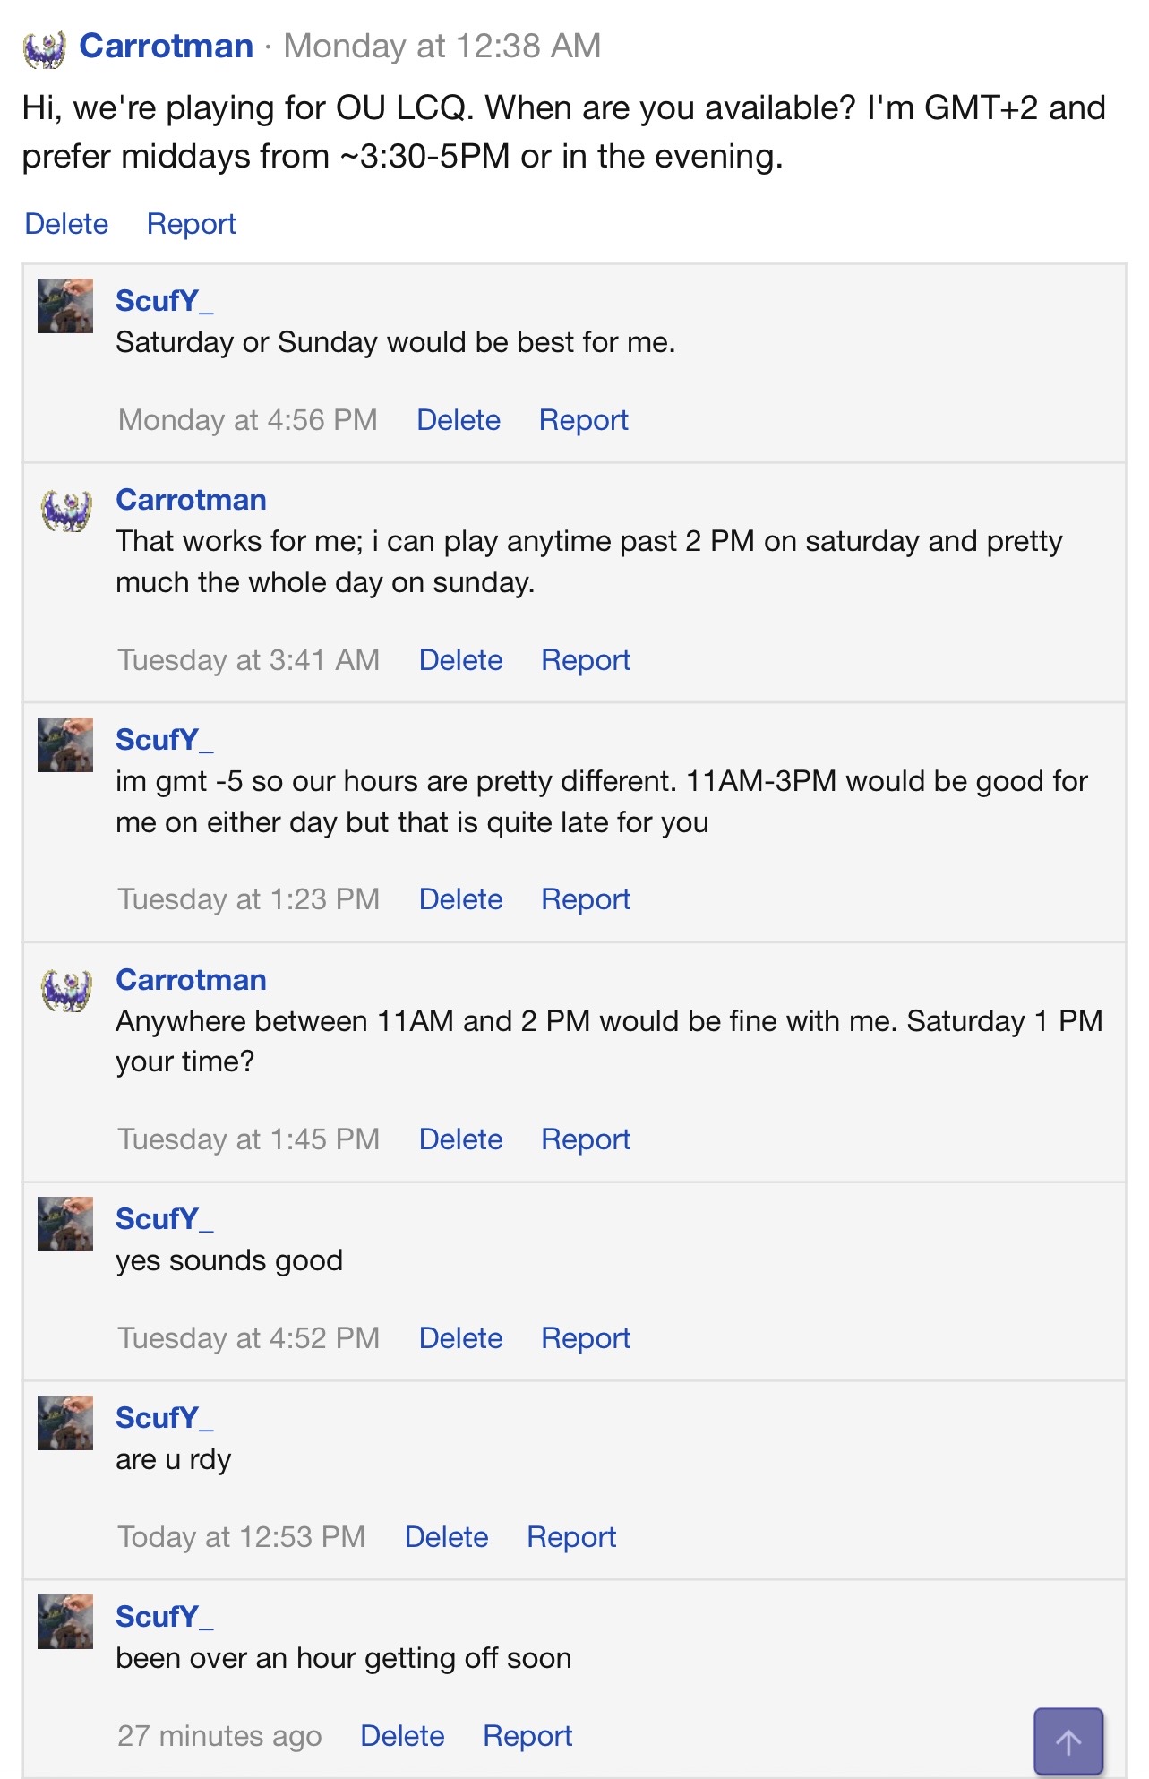Click the scroll-to-top arrow button
This screenshot has height=1779, width=1149.
1068,1740
